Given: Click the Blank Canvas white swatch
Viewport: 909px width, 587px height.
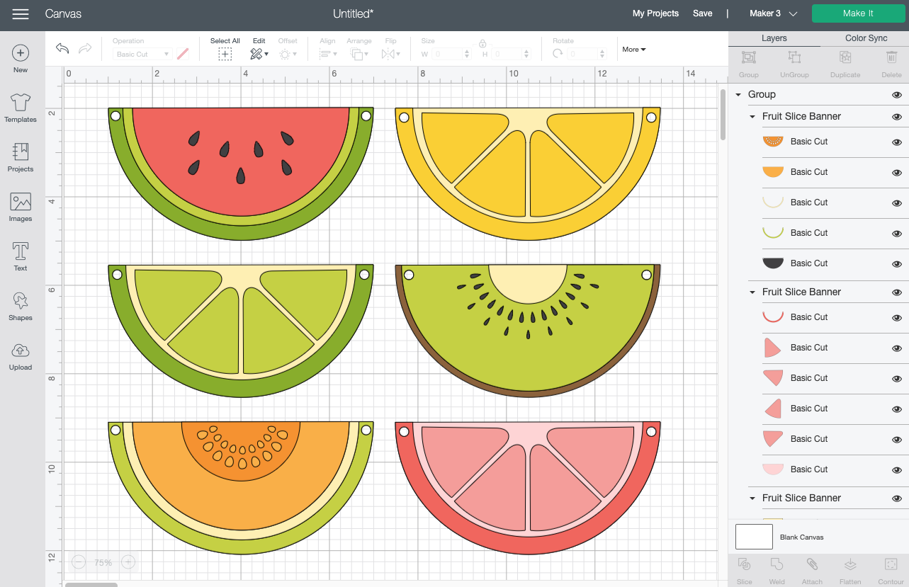Looking at the screenshot, I should pyautogui.click(x=754, y=537).
